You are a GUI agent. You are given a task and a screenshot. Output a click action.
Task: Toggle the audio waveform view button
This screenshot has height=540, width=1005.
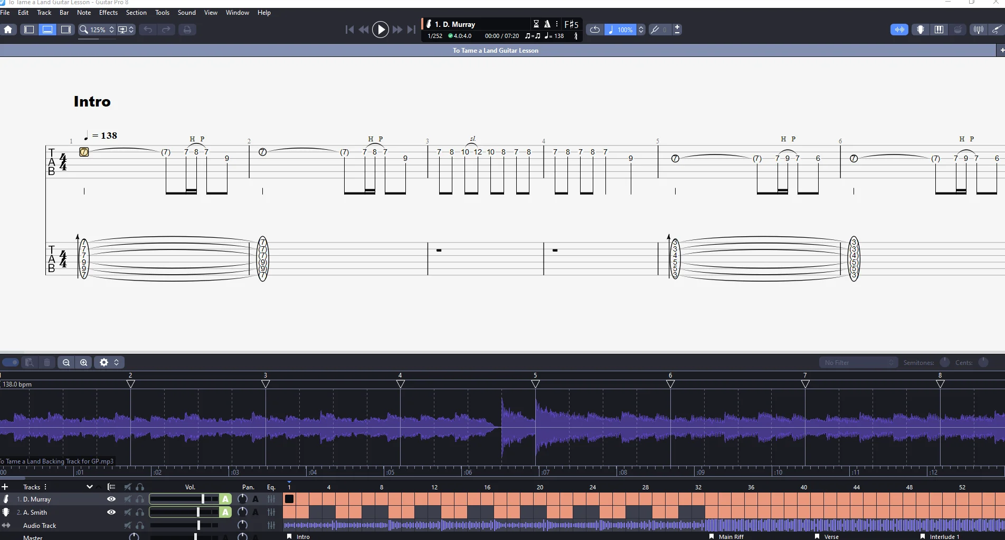click(x=899, y=30)
